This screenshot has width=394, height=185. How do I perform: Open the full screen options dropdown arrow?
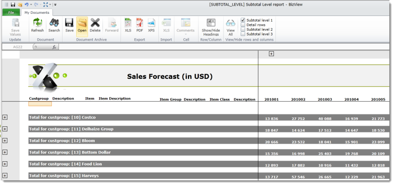point(50,5)
